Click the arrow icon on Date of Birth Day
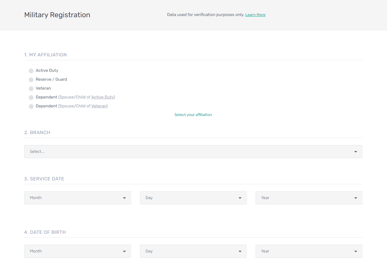Image resolution: width=387 pixels, height=267 pixels. [x=240, y=252]
